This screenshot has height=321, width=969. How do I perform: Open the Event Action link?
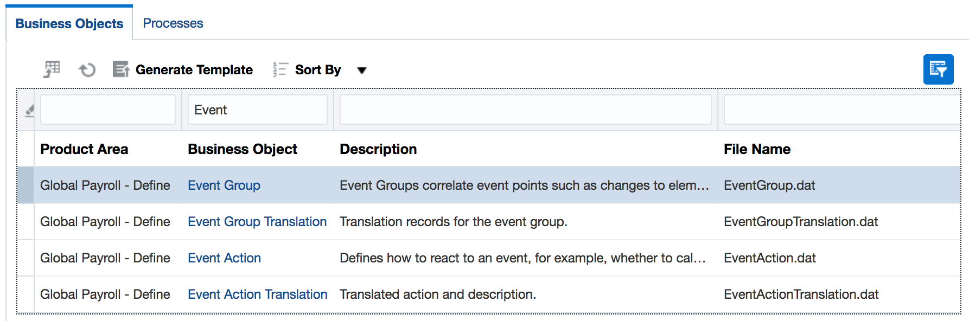[224, 258]
